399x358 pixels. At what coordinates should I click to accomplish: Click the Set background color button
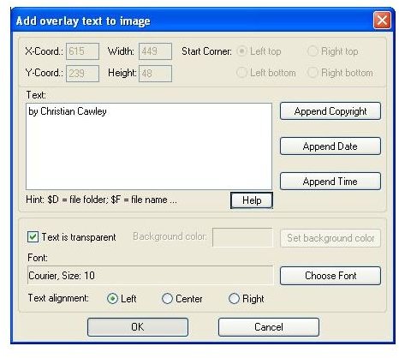[x=331, y=238]
